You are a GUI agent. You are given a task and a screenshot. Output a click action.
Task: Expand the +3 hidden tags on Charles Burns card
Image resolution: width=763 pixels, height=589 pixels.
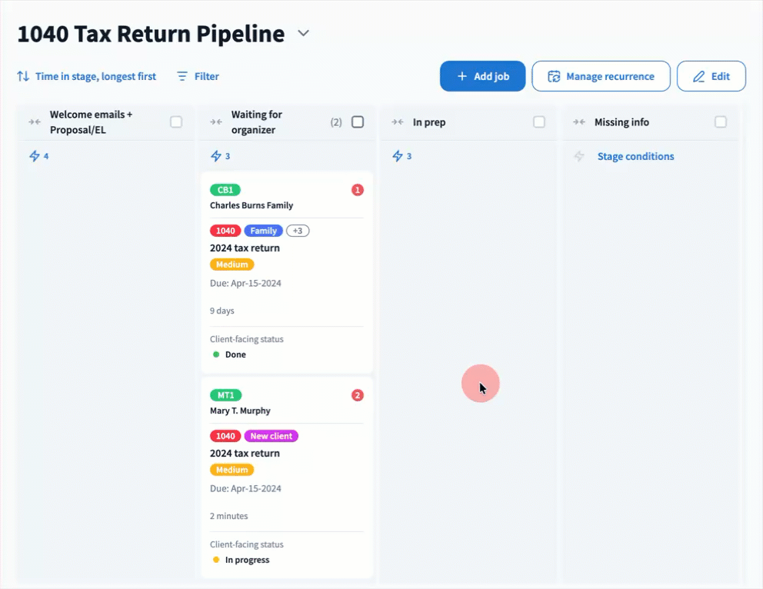[x=298, y=231]
